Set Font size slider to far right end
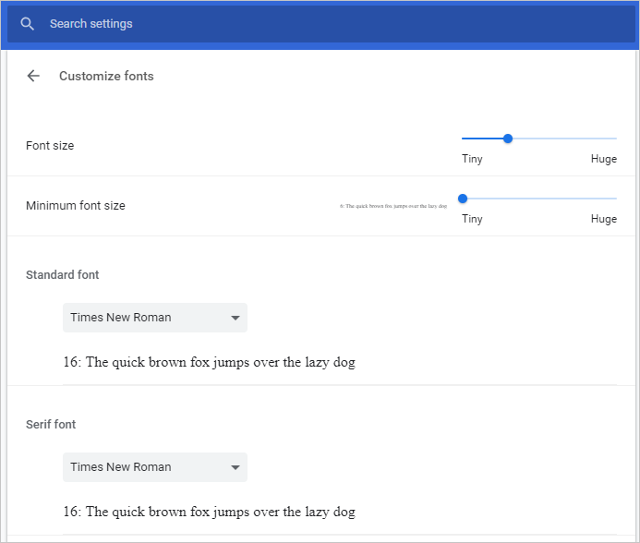640x543 pixels. point(616,139)
